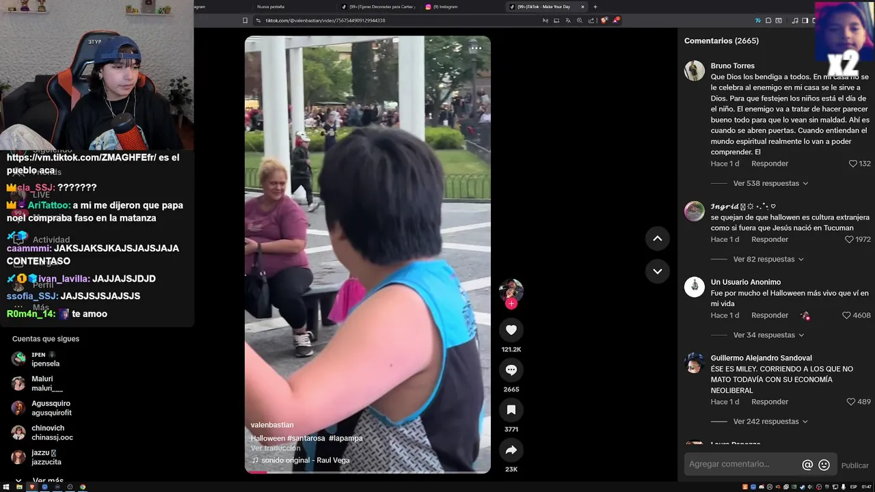
Task: Follow creator with red plus badge
Action: tap(511, 304)
